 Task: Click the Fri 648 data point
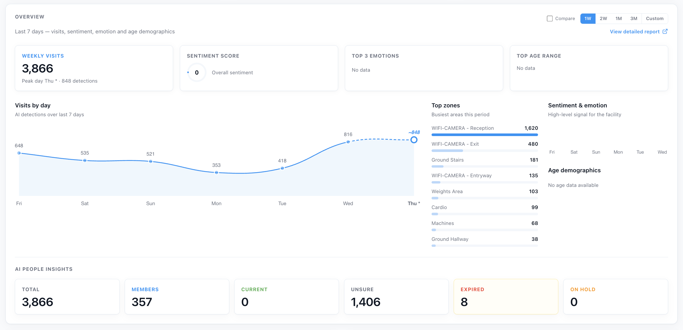coord(19,153)
